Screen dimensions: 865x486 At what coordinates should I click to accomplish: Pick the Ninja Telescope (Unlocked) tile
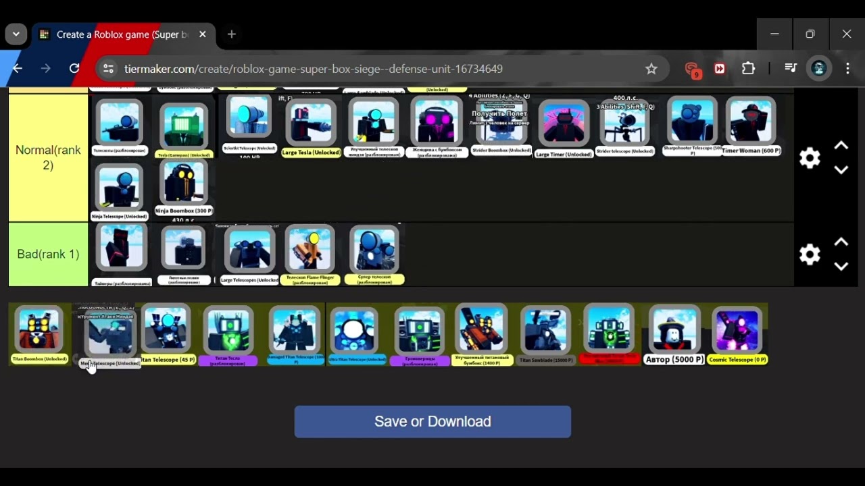coord(120,192)
